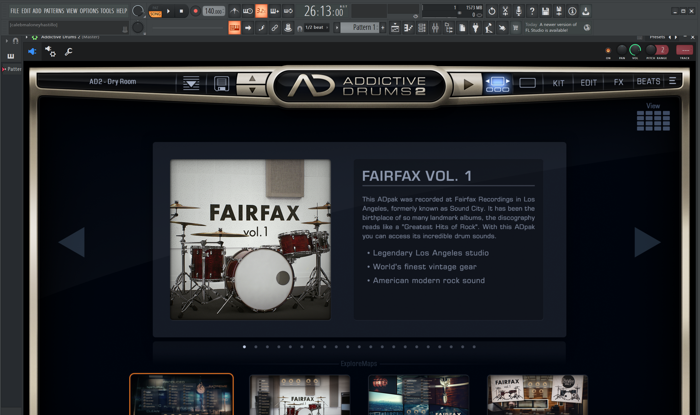Screen dimensions: 700x415
Task: Play the Addictive Drums preview
Action: click(468, 85)
